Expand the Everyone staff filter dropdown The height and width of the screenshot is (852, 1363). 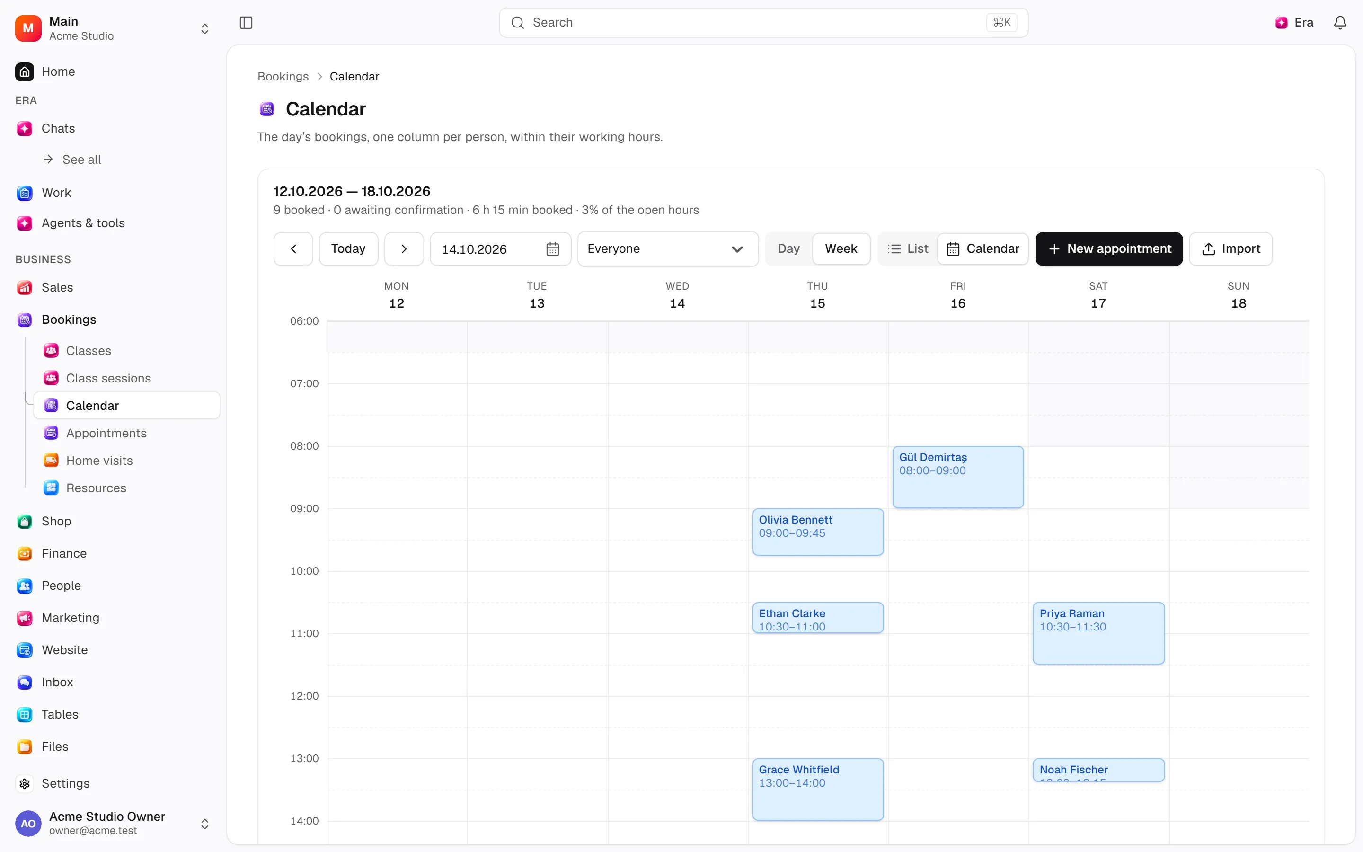667,249
